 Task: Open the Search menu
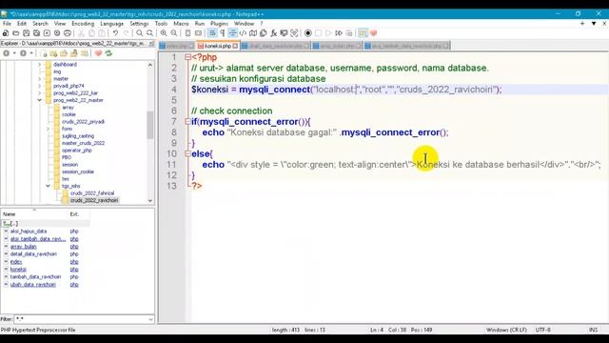point(40,23)
